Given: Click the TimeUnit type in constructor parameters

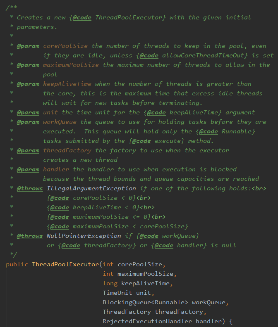Looking at the screenshot, I should (x=117, y=293).
